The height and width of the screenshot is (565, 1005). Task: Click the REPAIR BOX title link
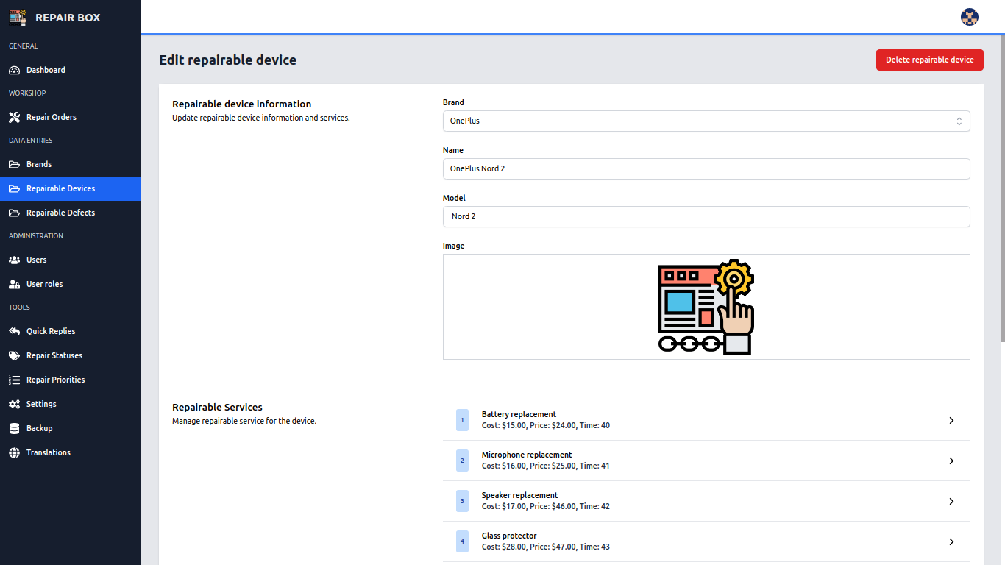(68, 18)
